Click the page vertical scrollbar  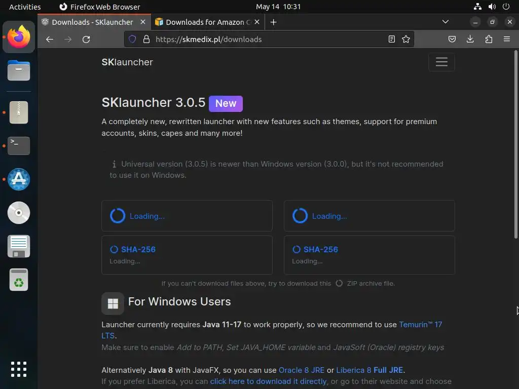point(515,144)
